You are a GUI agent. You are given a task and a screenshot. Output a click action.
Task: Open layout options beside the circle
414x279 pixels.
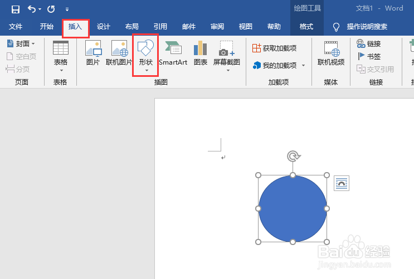pos(342,183)
